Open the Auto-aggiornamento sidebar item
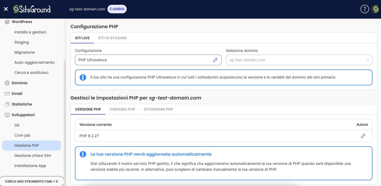This screenshot has width=381, height=186. pos(35,63)
